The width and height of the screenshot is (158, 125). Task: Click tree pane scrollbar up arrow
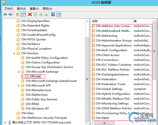(x=87, y=21)
